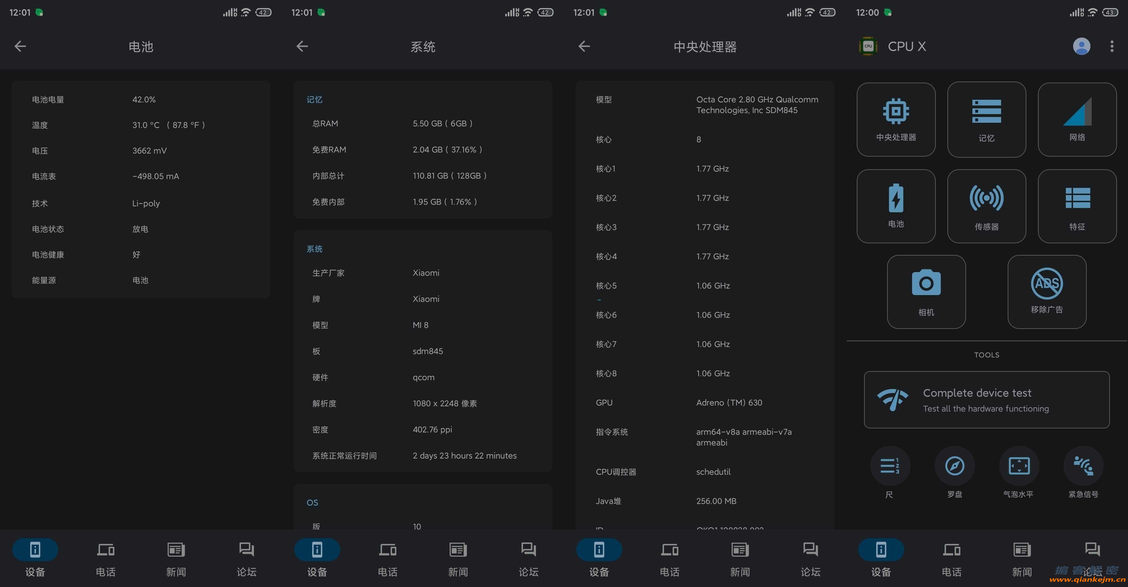Viewport: 1128px width, 587px height.
Task: Select 论坛 tab on the 电池 screen
Action: tap(246, 559)
